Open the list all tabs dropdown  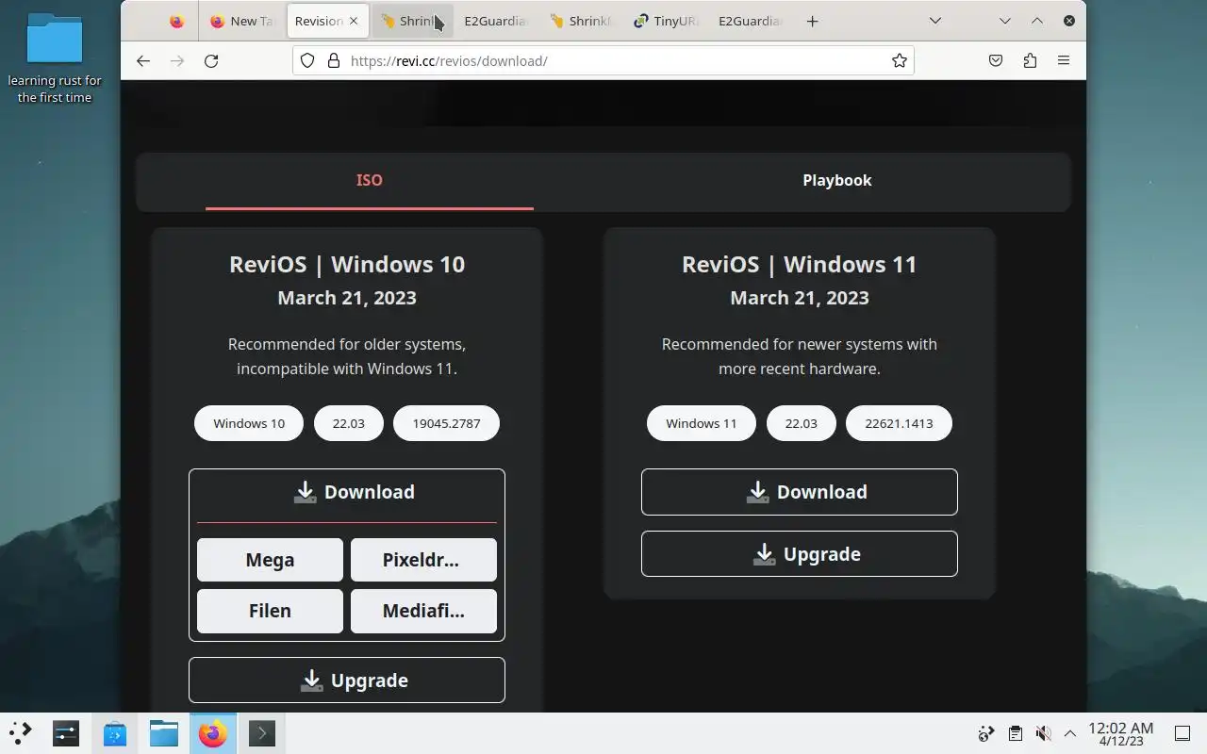[935, 21]
